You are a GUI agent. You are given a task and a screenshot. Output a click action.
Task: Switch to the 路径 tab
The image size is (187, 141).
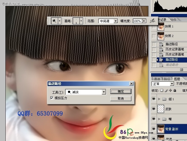coord(167,79)
